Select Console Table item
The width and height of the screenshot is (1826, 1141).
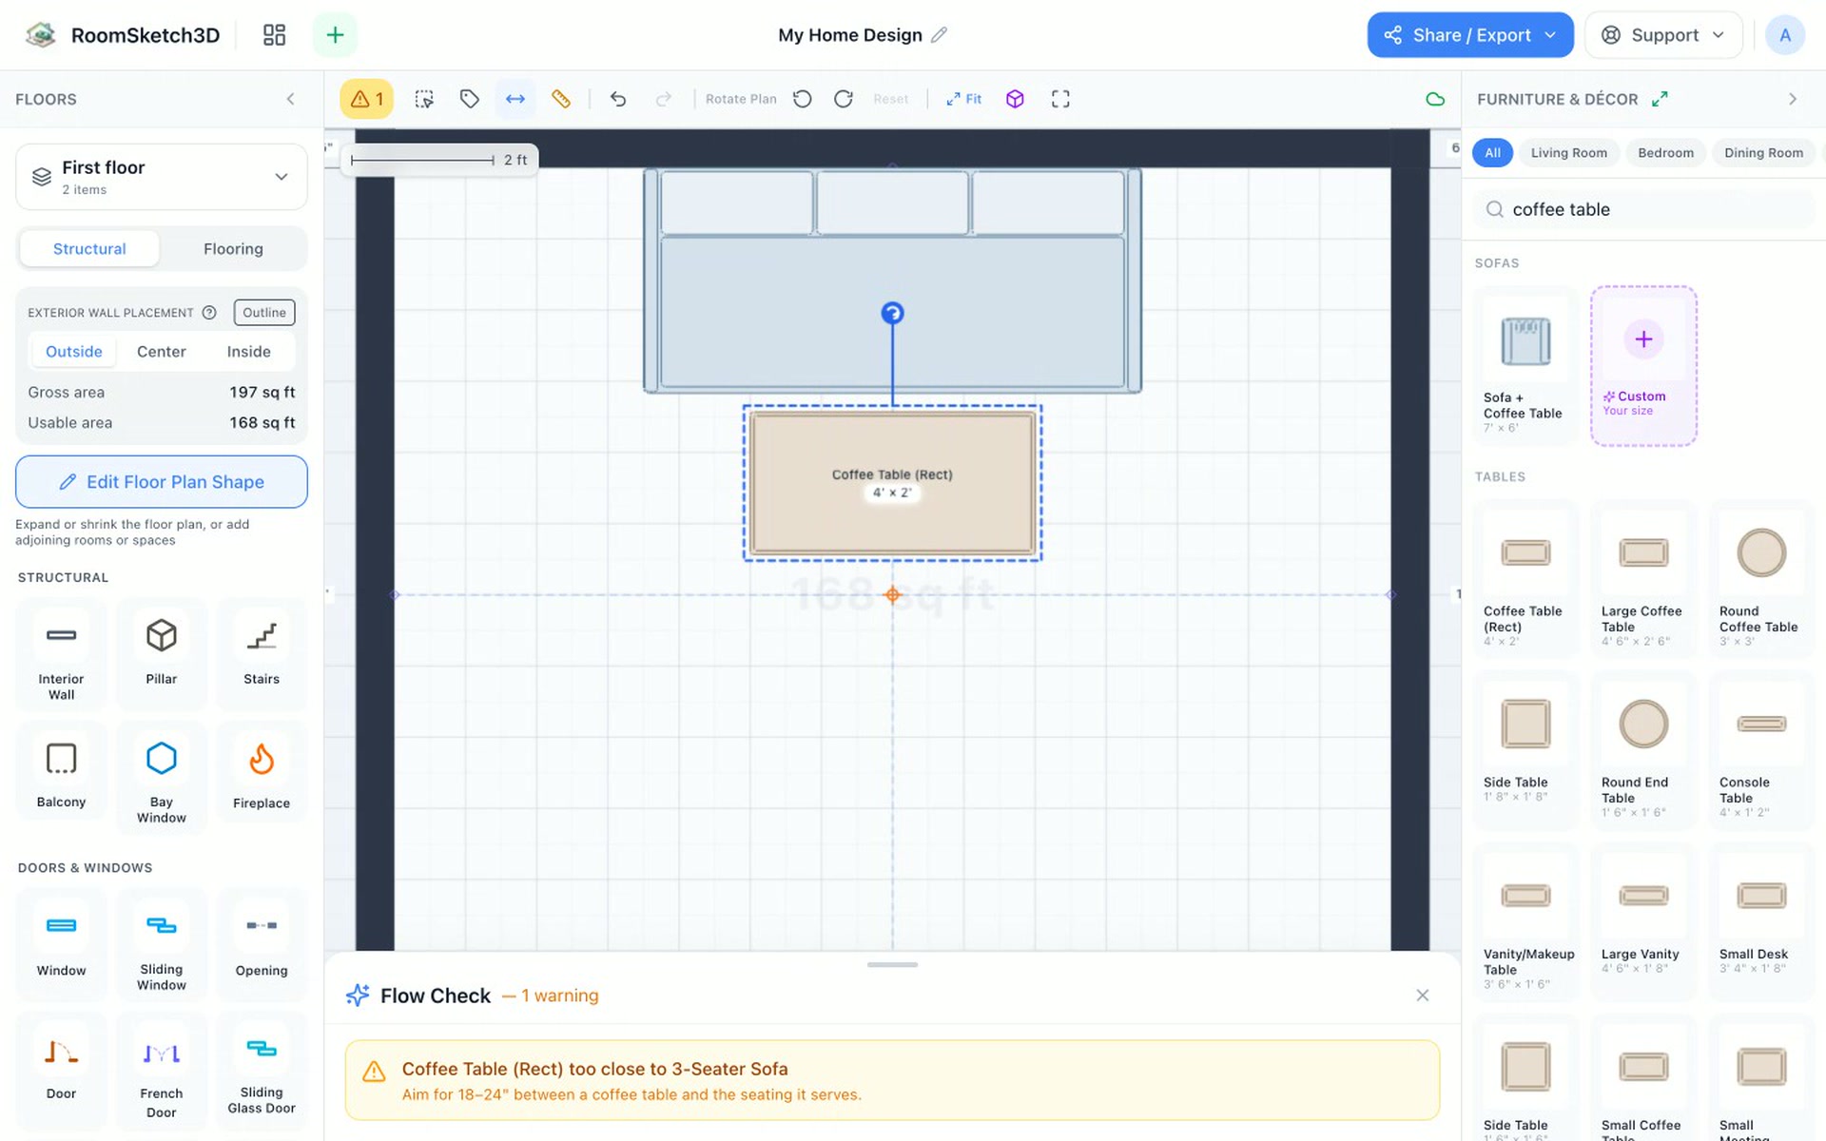tap(1761, 749)
